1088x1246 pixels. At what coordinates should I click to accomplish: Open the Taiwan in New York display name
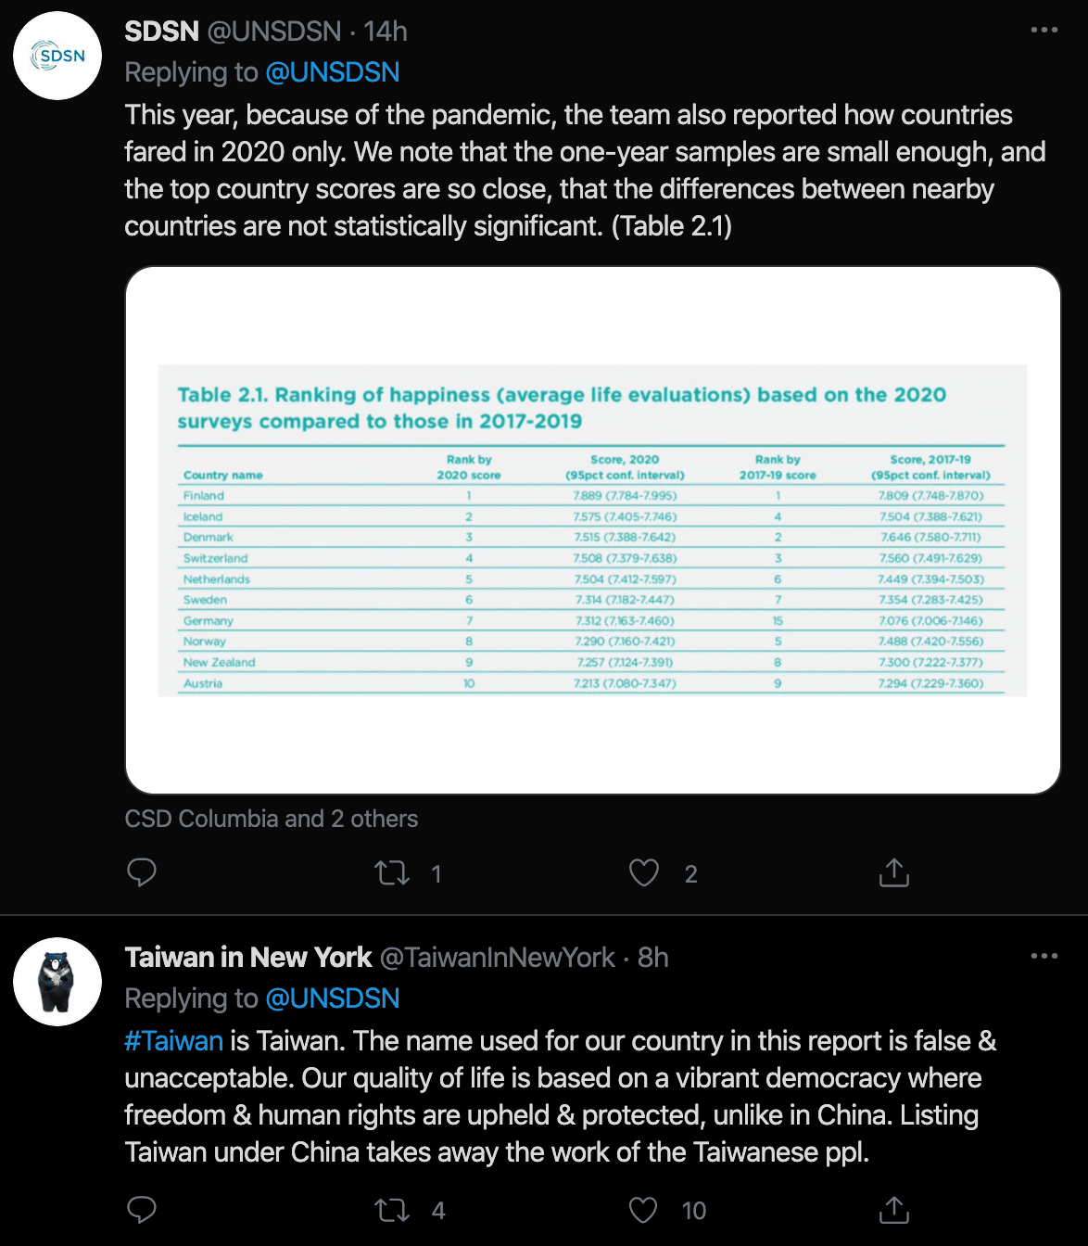click(248, 958)
